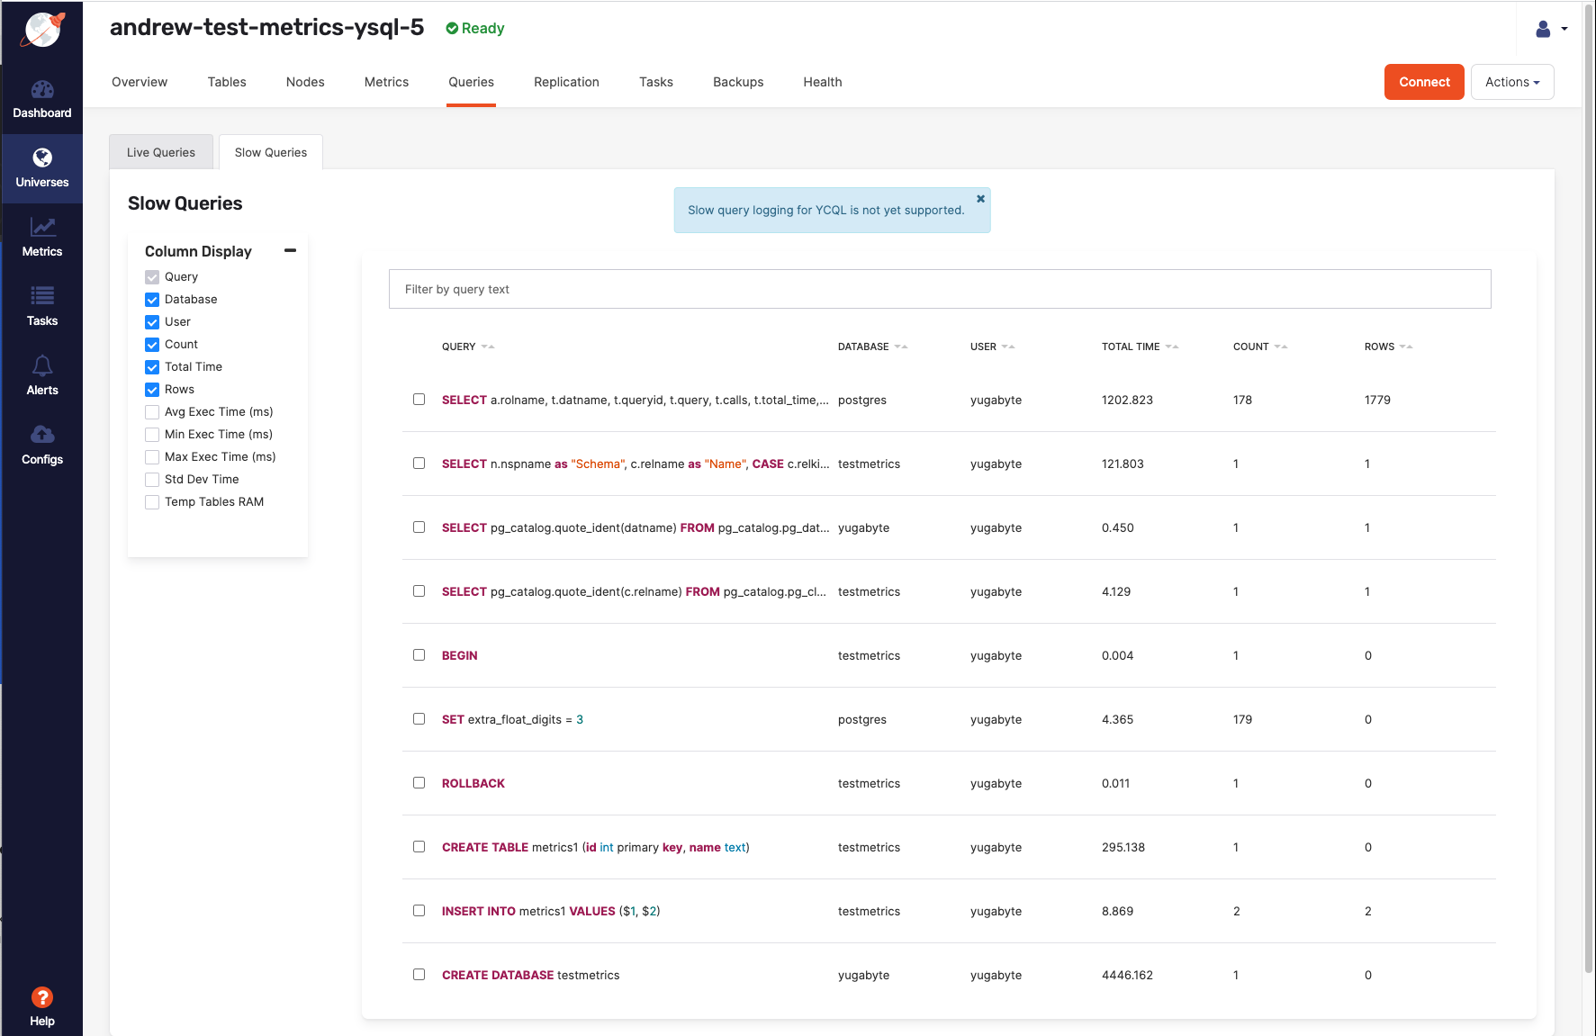This screenshot has height=1036, width=1596.
Task: Click the Connect button
Action: pos(1423,82)
